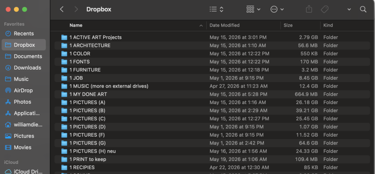Go back with the toolbar back arrow

pyautogui.click(x=62, y=9)
